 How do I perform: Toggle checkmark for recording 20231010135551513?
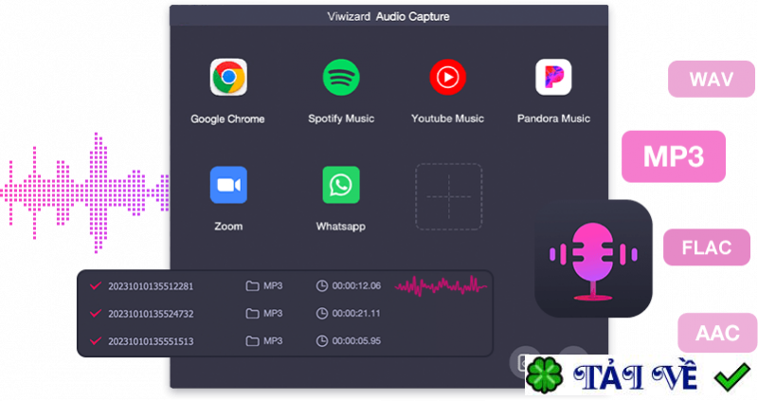[x=96, y=341]
